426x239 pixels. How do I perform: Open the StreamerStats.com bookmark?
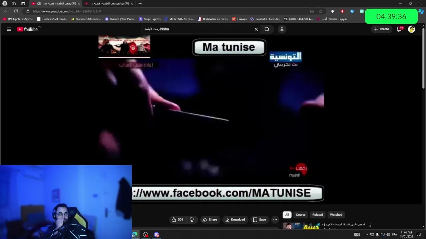(86, 19)
